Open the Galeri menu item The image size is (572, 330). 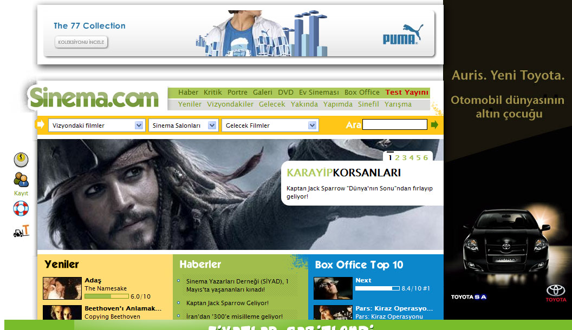263,93
